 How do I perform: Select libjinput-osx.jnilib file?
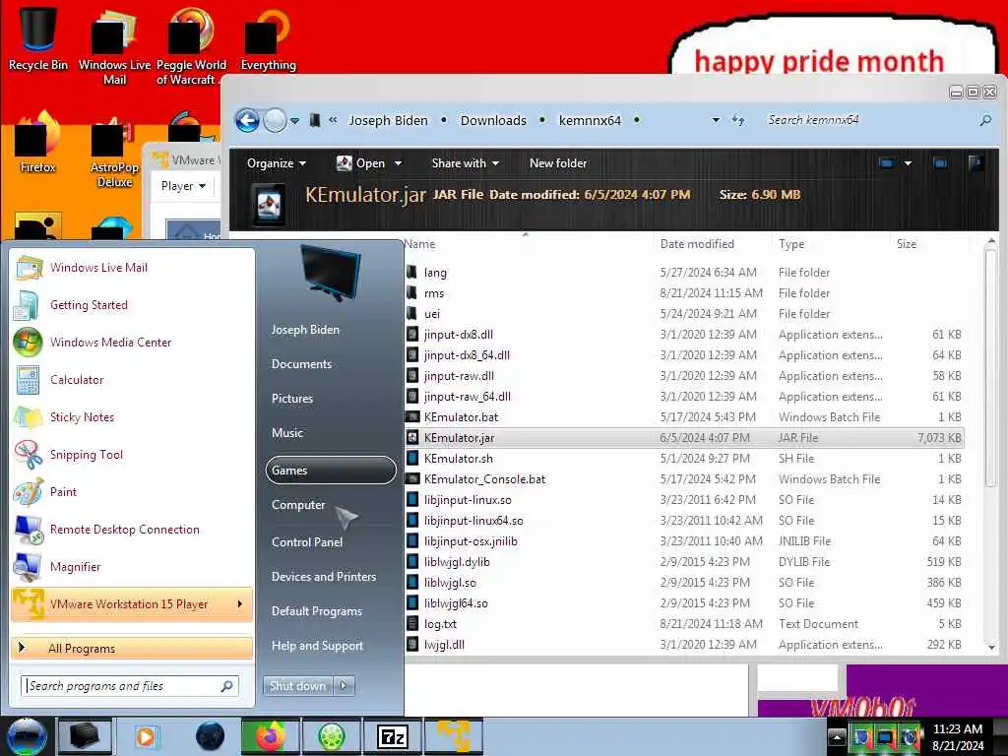(x=471, y=541)
